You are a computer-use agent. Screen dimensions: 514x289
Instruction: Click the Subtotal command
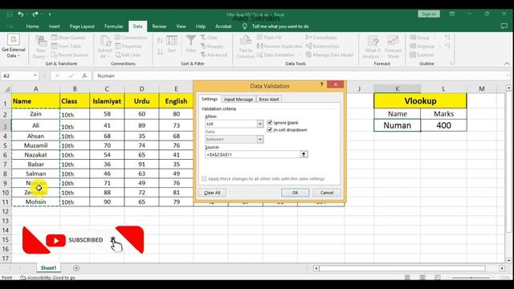tap(422, 55)
